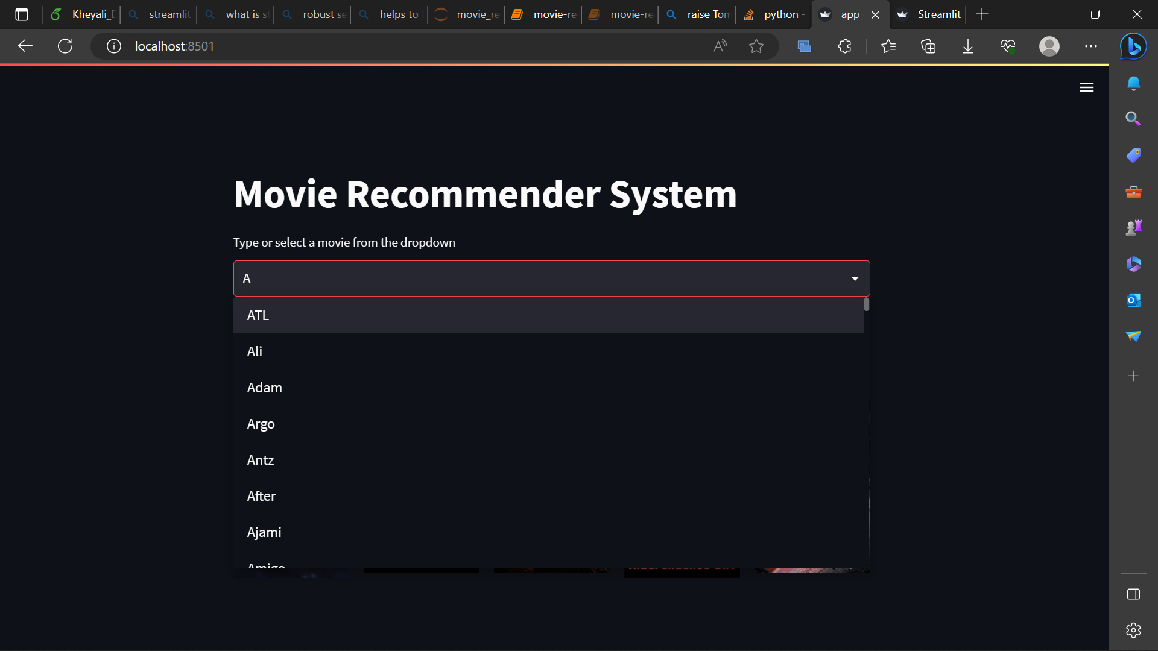Image resolution: width=1158 pixels, height=651 pixels.
Task: Click the address bar showing localhost:8501
Action: click(175, 46)
